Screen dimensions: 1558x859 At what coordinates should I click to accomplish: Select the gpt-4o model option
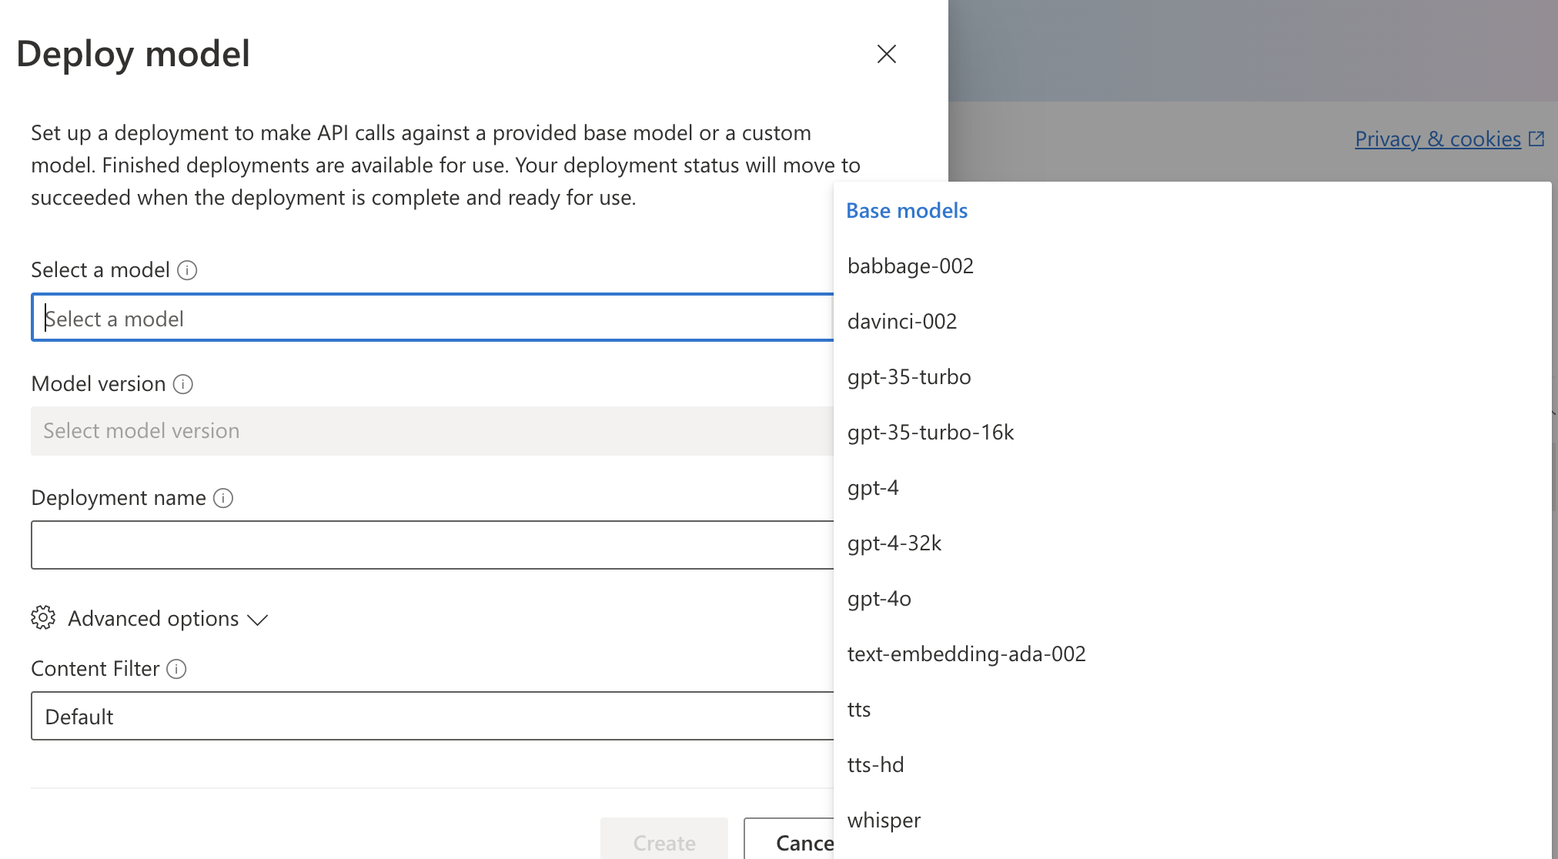[x=1192, y=599]
